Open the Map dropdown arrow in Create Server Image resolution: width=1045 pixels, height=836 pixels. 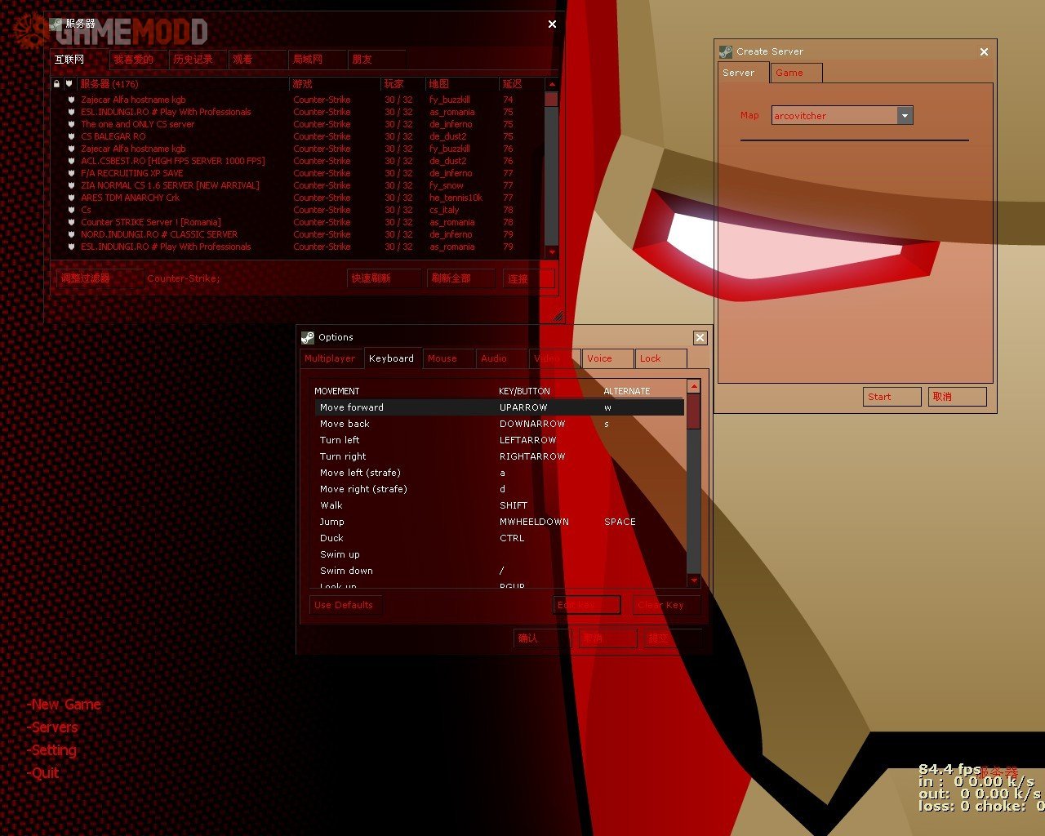(x=905, y=116)
